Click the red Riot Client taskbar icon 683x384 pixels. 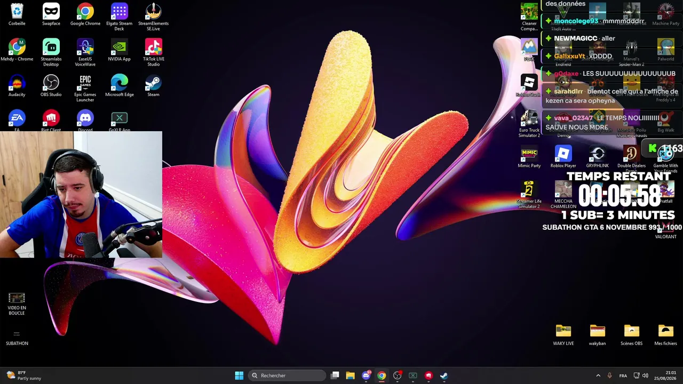[x=428, y=375]
